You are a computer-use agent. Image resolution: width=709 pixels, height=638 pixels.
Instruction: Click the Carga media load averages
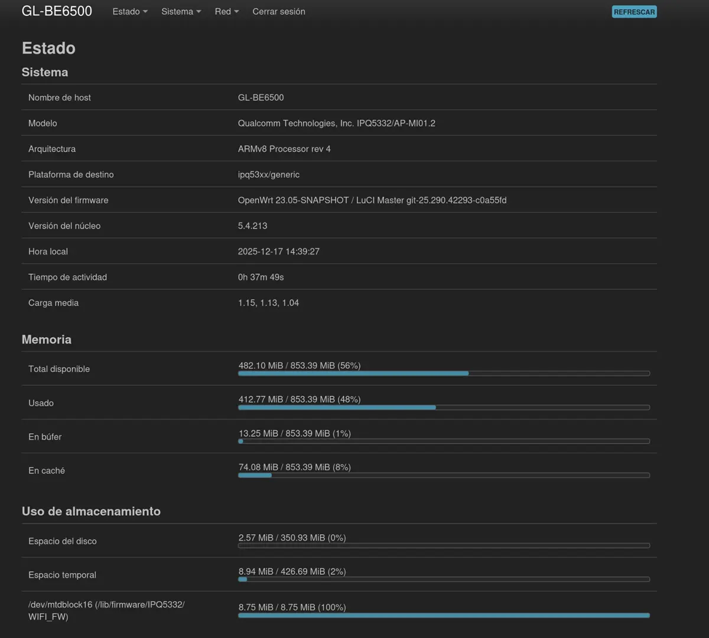(x=268, y=302)
